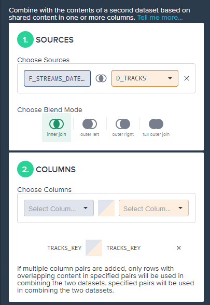Select the inner join blend mode
This screenshot has width=210, height=305.
coord(57,128)
